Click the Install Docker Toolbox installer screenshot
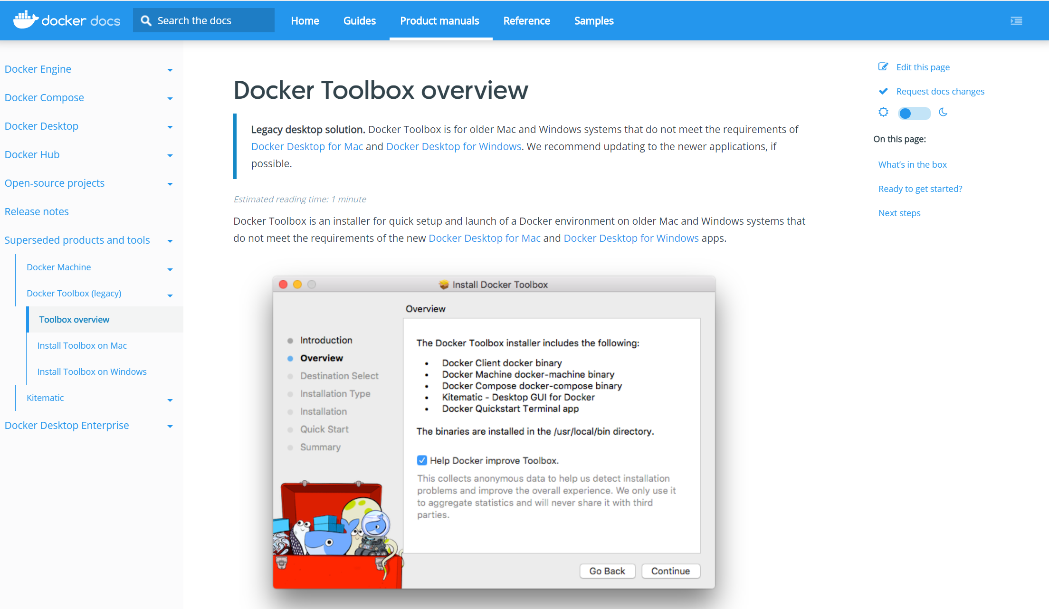Viewport: 1049px width, 609px height. [x=494, y=432]
